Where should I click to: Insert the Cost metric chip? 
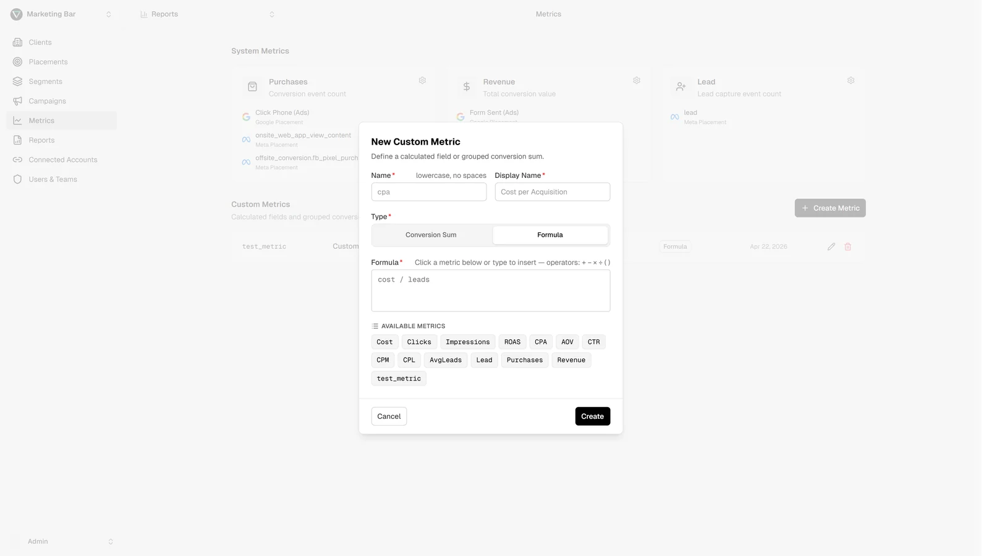pyautogui.click(x=384, y=342)
